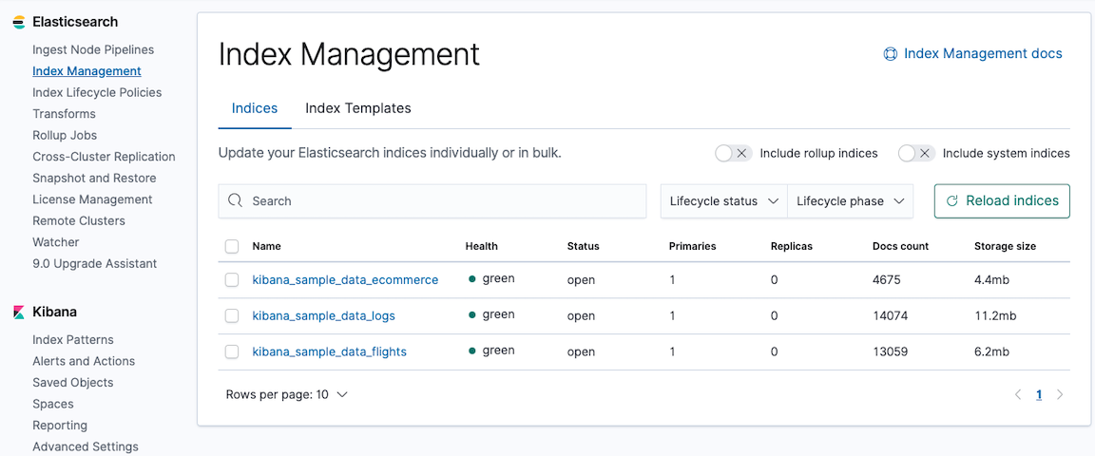This screenshot has height=456, width=1095.
Task: Go to next page arrow in pagination
Action: point(1060,394)
